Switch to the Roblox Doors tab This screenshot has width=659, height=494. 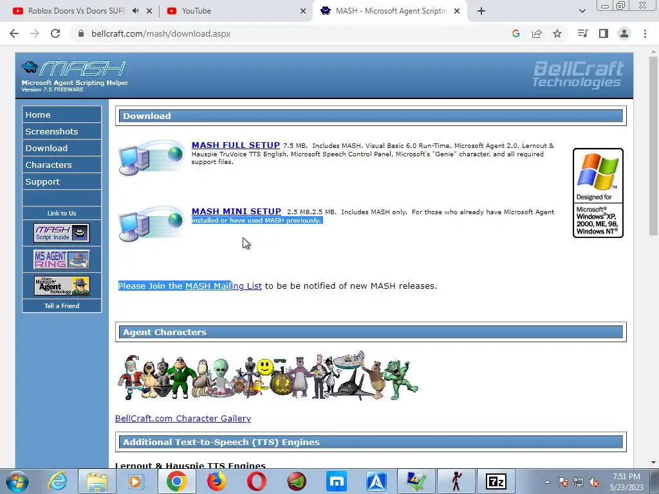point(77,11)
